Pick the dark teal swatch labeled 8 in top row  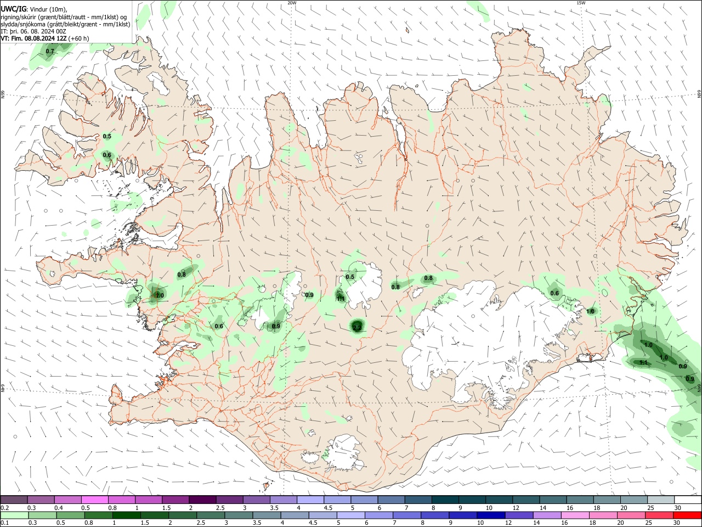(x=445, y=500)
